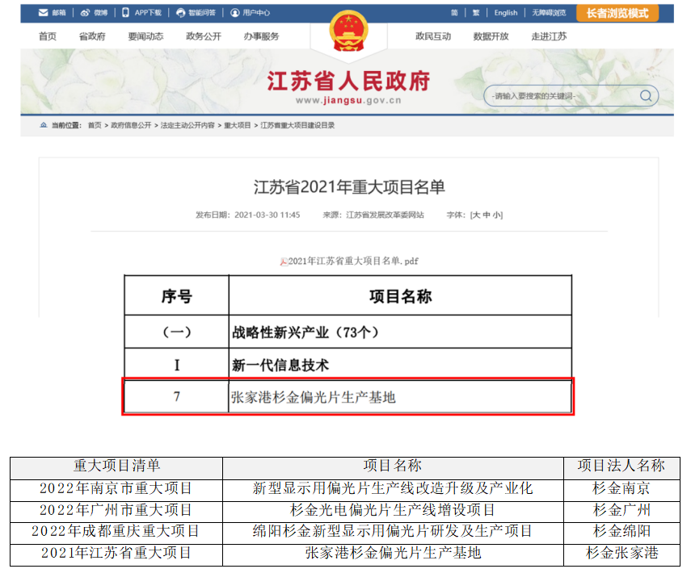Select the 政民互动 menu item
The width and height of the screenshot is (691, 573).
pyautogui.click(x=433, y=36)
